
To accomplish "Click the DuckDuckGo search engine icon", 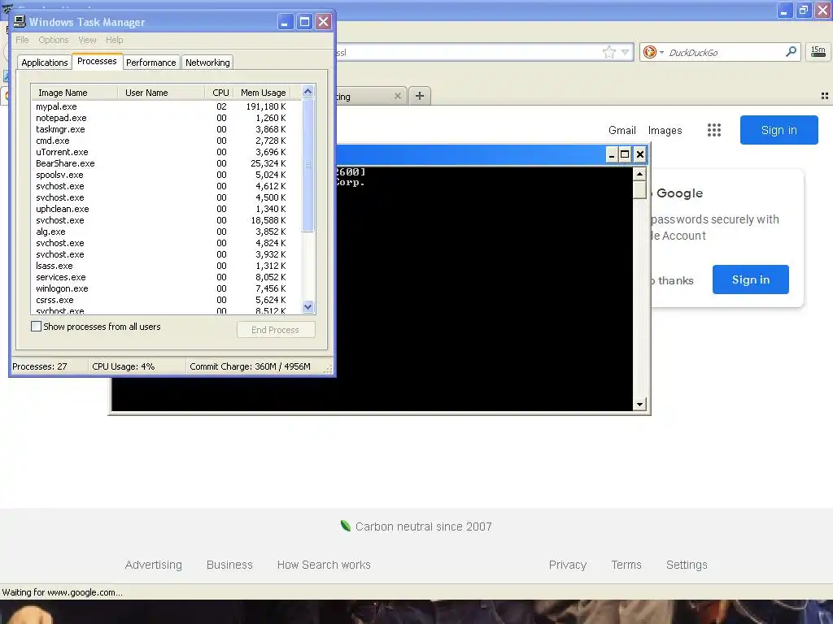I will 649,52.
